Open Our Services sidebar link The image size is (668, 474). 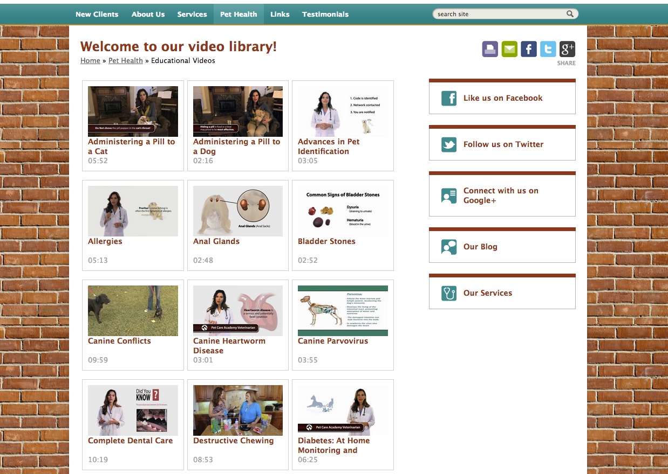point(488,293)
